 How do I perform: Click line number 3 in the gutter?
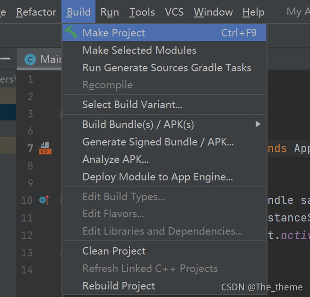(x=30, y=114)
